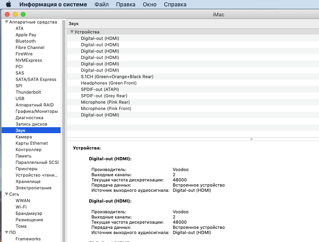Select SAS in the sidebar

pos(20,73)
